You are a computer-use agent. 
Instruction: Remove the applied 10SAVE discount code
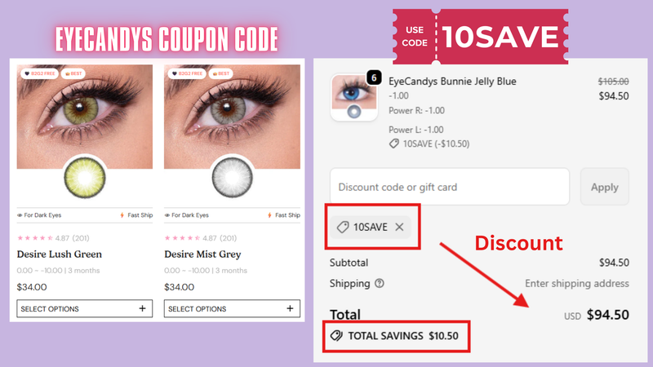(399, 228)
